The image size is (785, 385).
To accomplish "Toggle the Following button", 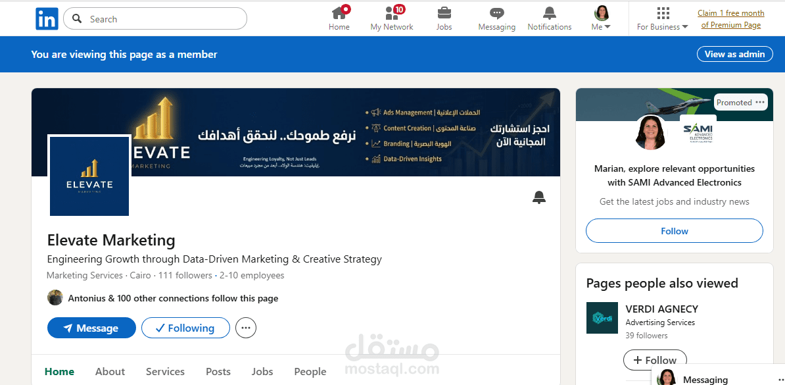I will [186, 328].
